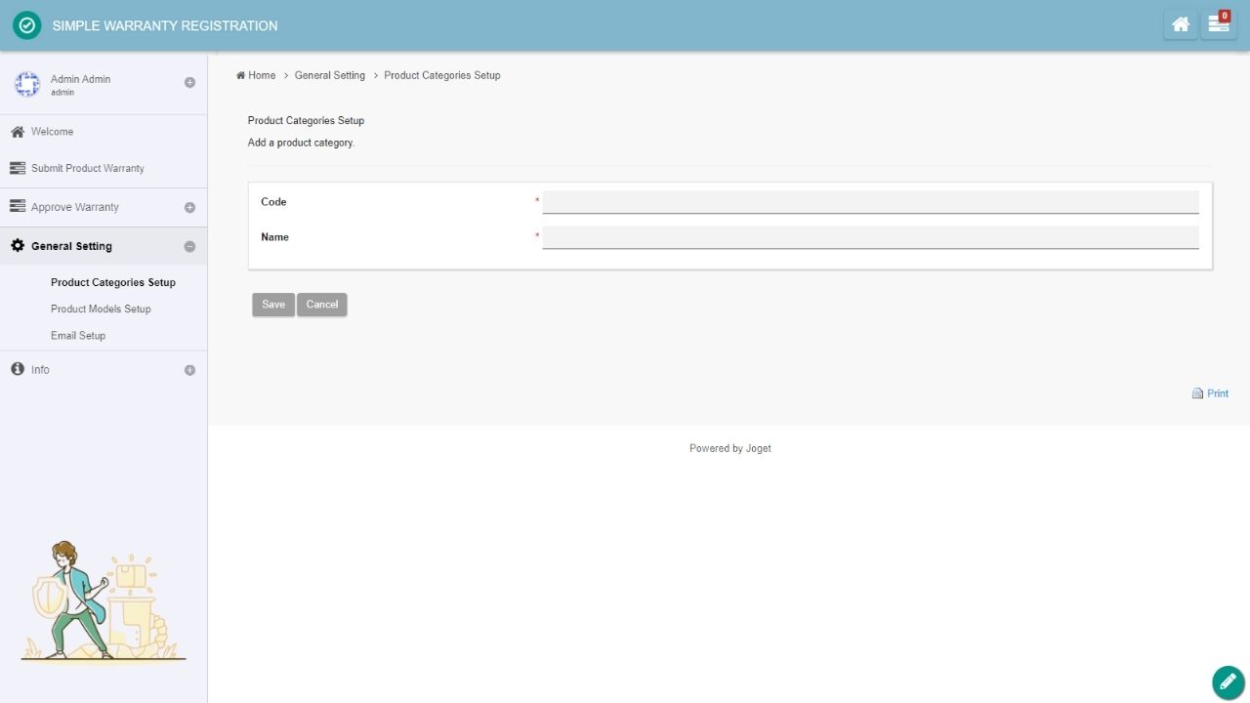Screen dimensions: 1250x703
Task: Click the Info circle icon in sidebar
Action: (18, 369)
